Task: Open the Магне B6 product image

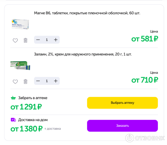Action: point(20,24)
